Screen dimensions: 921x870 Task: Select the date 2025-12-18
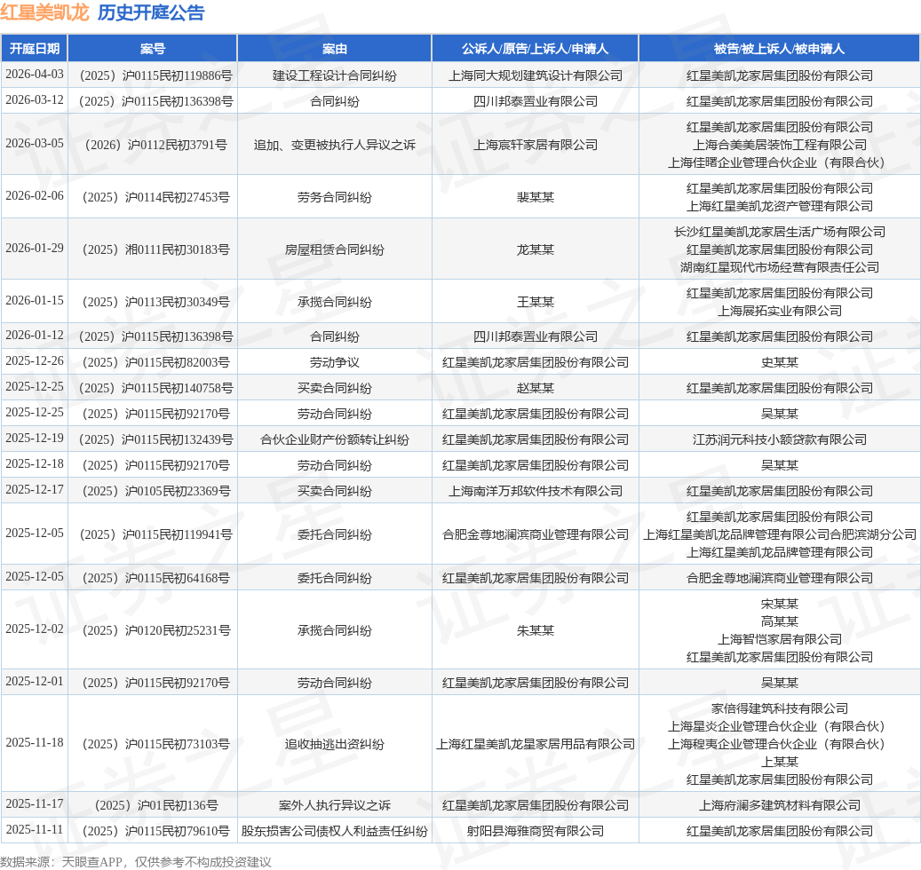tap(35, 463)
